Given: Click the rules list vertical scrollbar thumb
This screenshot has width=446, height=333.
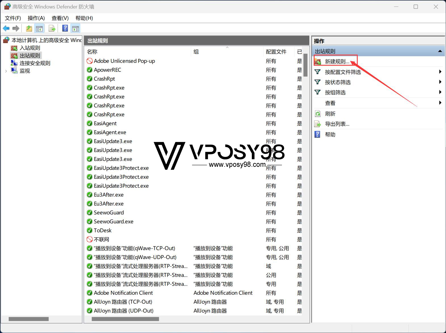Looking at the screenshot, I should tap(305, 65).
